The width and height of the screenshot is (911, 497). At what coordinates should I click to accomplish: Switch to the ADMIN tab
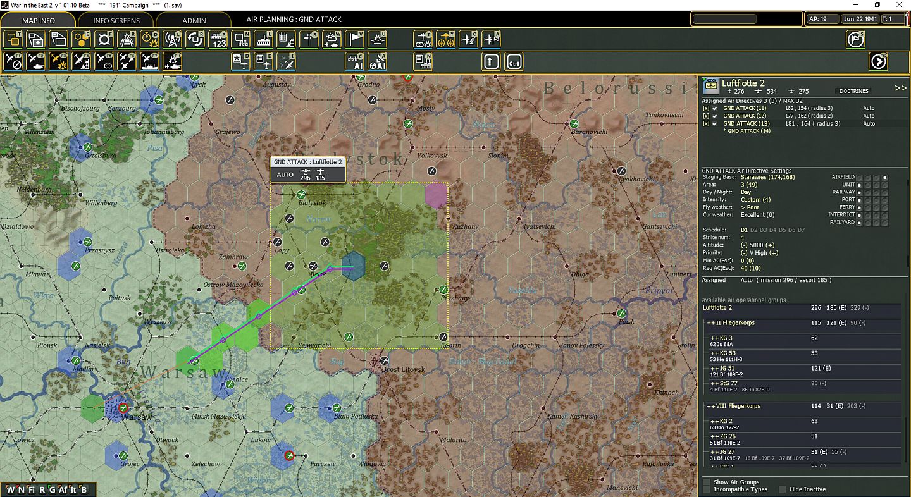[194, 20]
